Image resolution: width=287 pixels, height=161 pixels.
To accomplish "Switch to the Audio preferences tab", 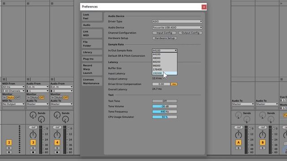I will (x=92, y=25).
